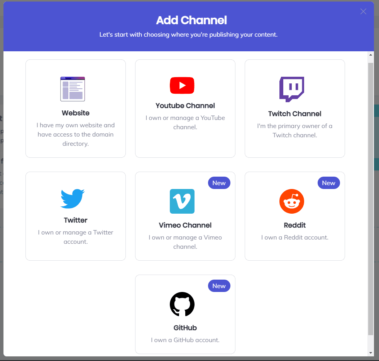Viewport: 379px width, 361px height.
Task: Click "I own or manage a Twitter account." text
Action: [x=76, y=237]
